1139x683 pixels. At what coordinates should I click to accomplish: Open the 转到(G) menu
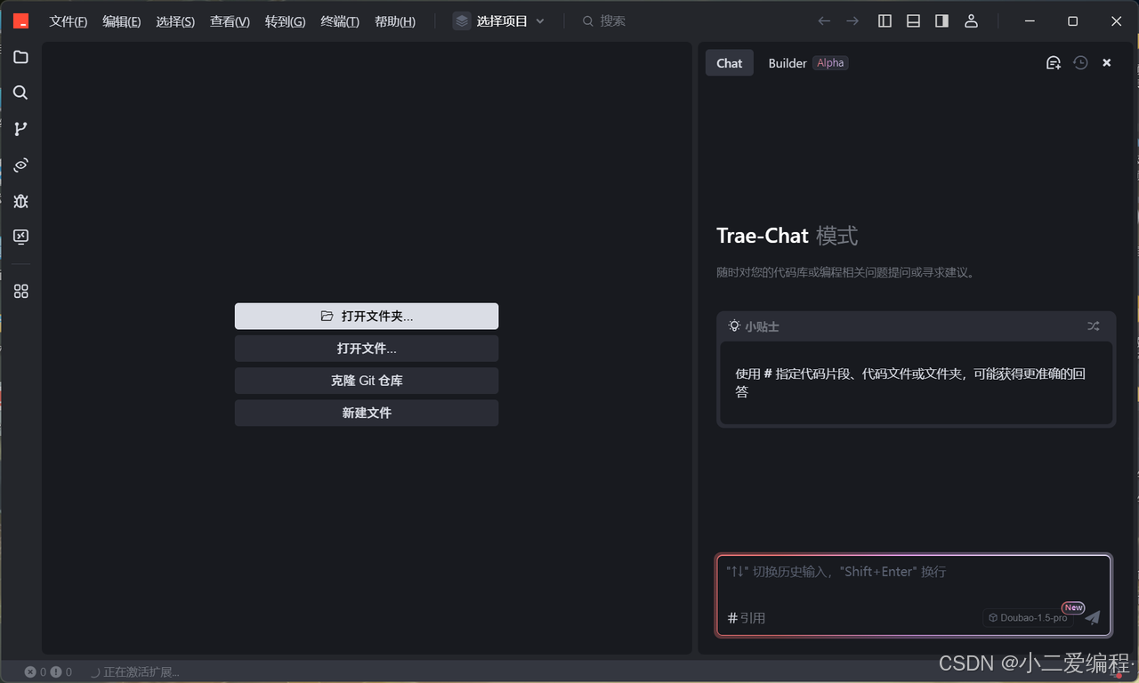[x=285, y=21]
